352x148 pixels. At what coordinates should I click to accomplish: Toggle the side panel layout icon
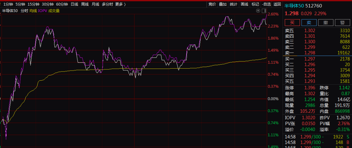click(264, 10)
